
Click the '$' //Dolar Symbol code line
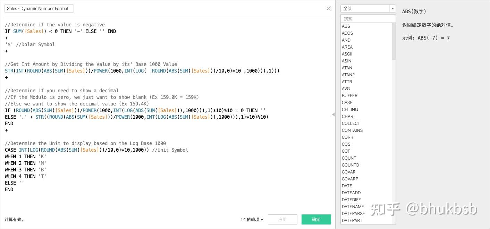coord(30,44)
